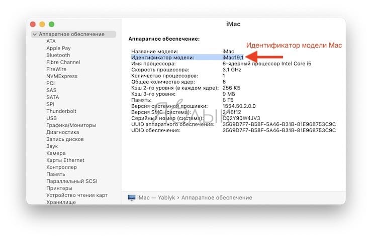Viewport: 372px width, 239px height.
Task: Click the 3,1 GHz processor speed value
Action: pyautogui.click(x=232, y=70)
